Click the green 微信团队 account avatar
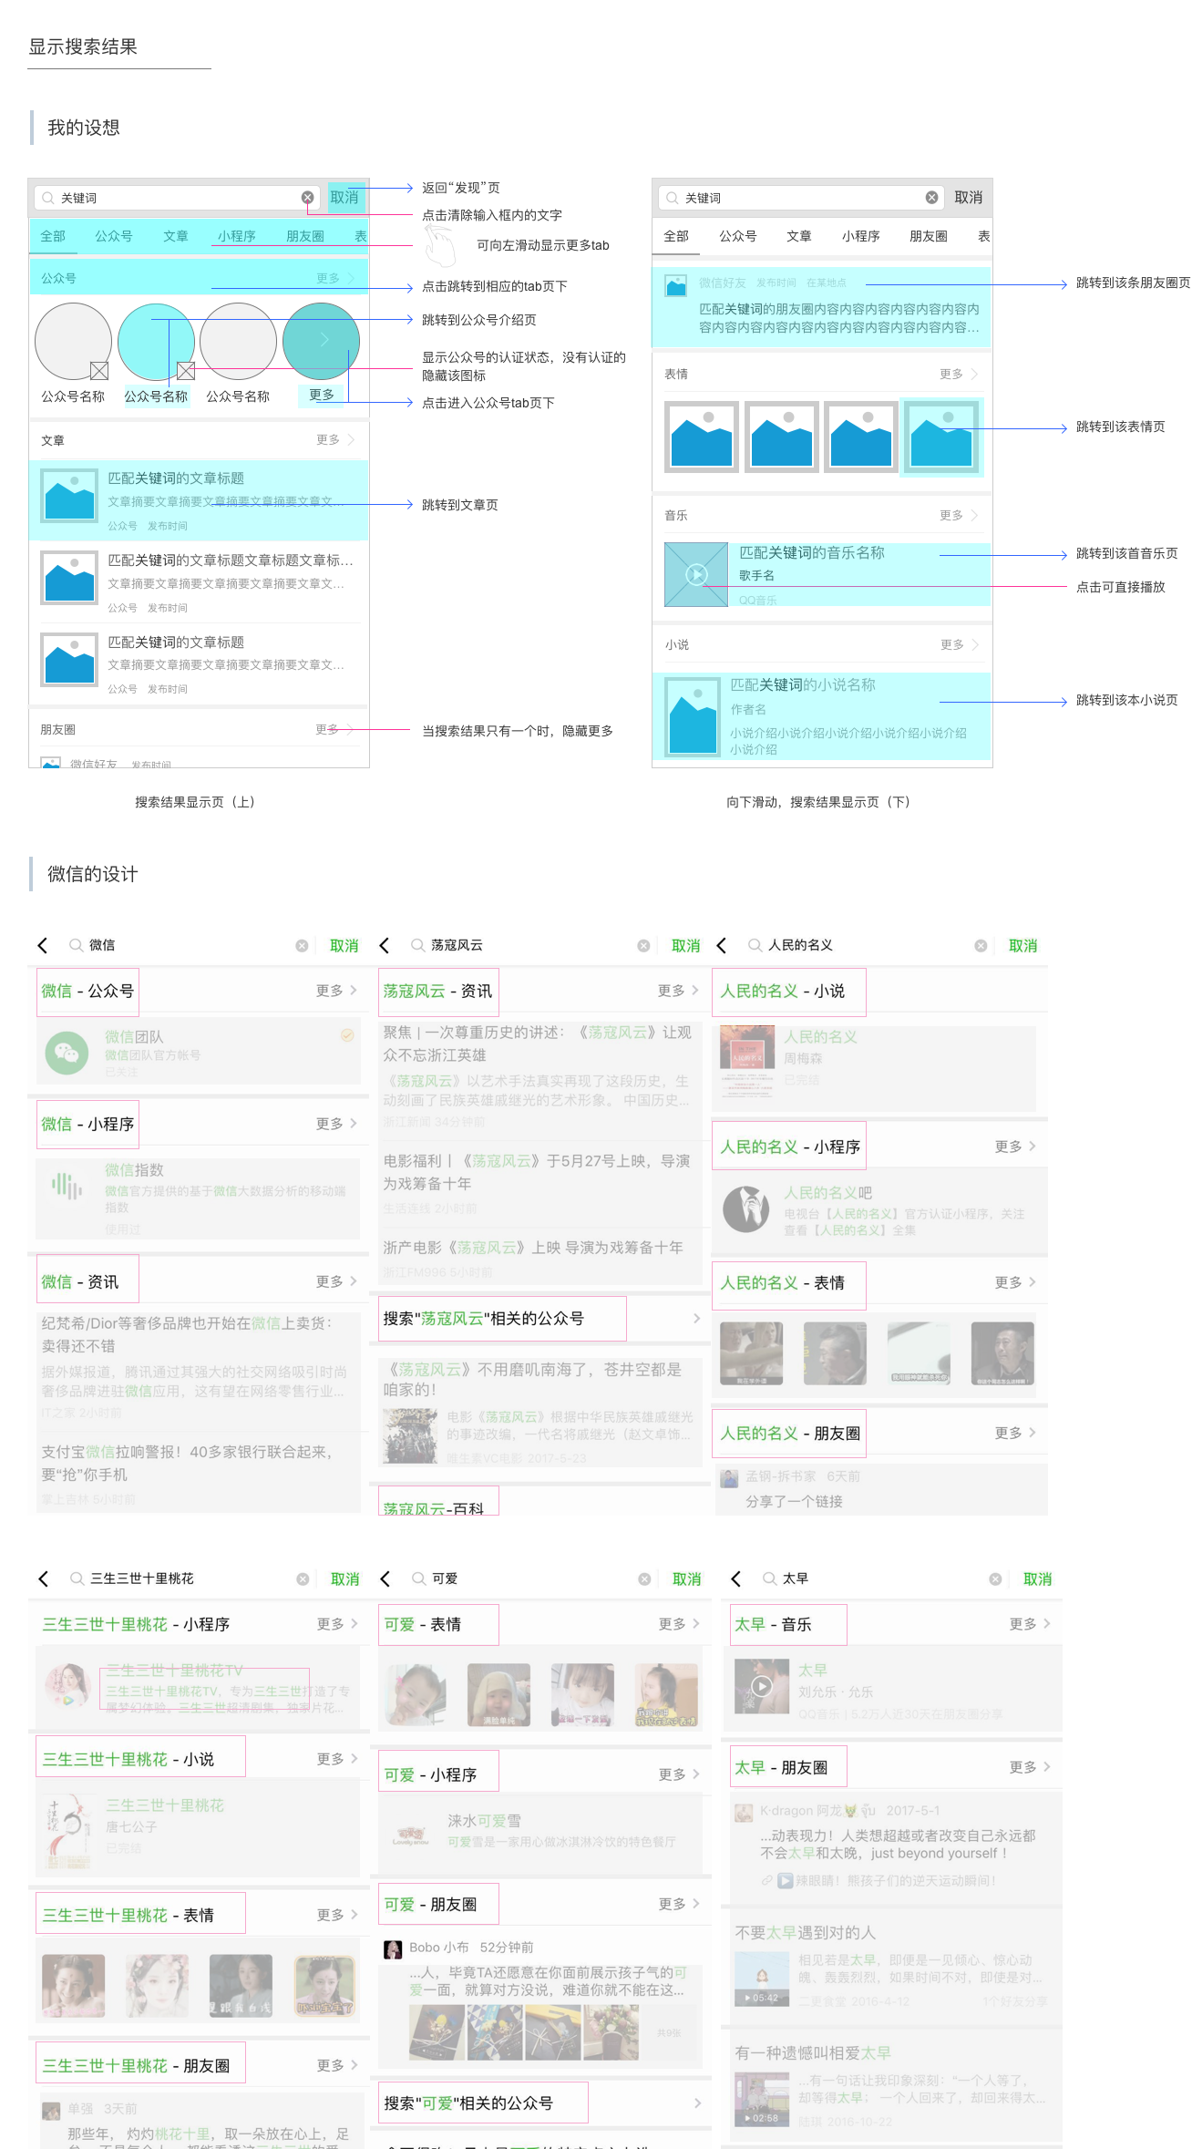Viewport: 1192px width, 2149px height. pyautogui.click(x=67, y=1054)
